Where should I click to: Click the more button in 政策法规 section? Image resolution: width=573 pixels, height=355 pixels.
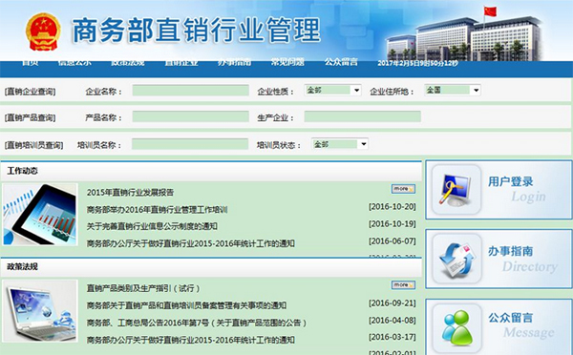[x=403, y=285]
